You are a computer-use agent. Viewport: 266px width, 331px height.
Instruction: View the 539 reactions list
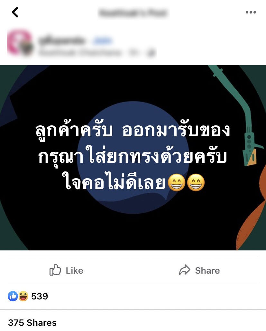[40, 297]
